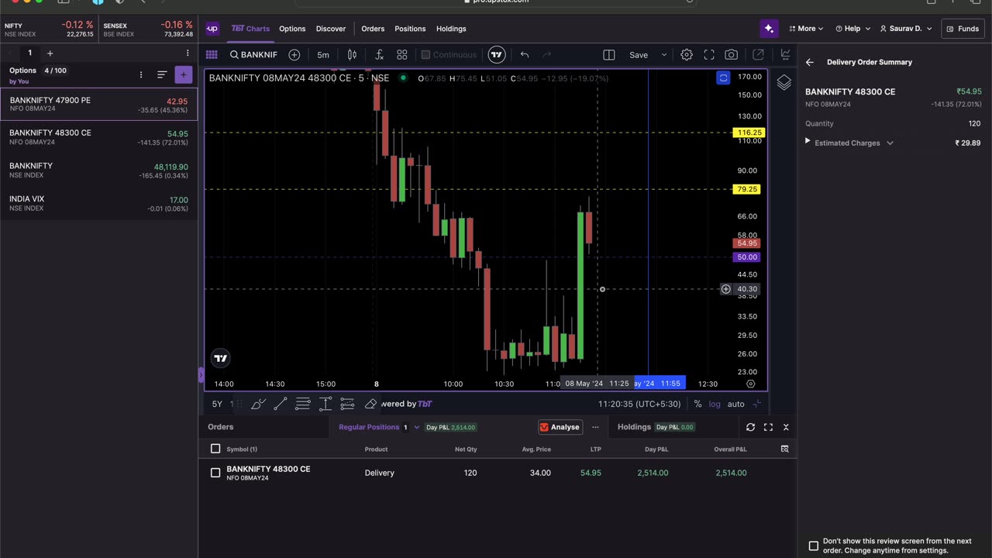Open Estimated Charges chevron dropdown
This screenshot has height=558, width=992.
[x=890, y=143]
